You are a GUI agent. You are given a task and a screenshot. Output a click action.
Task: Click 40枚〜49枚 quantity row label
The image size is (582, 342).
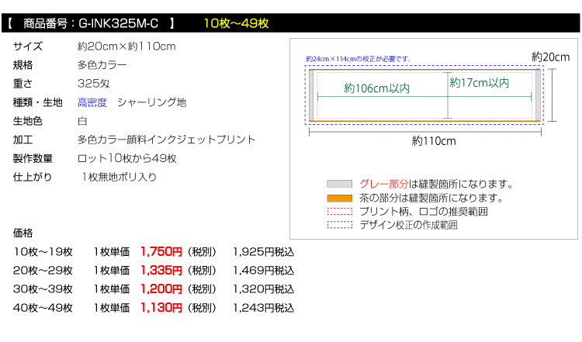tap(43, 308)
